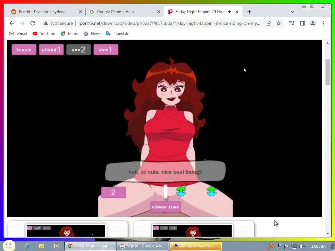Image resolution: width=335 pixels, height=251 pixels.
Task: Open the network tray icon
Action: click(294, 246)
